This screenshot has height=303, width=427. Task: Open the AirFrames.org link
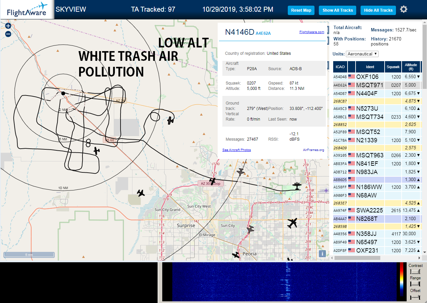(313, 150)
